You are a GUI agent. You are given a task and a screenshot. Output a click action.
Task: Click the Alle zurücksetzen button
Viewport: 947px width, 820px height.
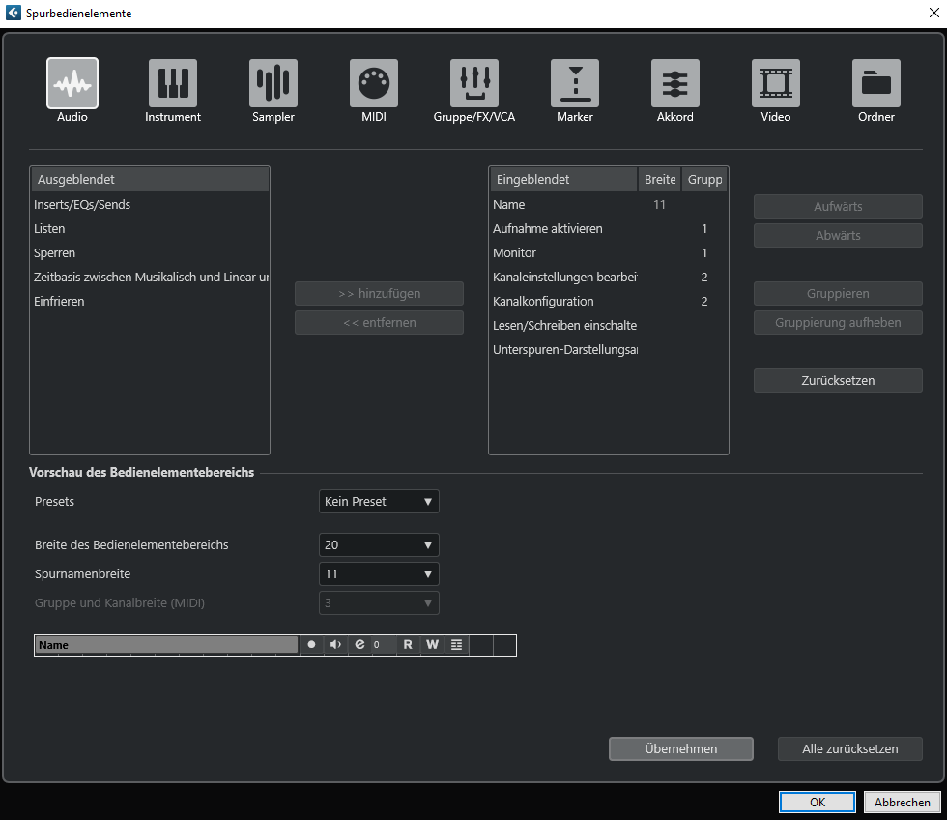coord(850,749)
